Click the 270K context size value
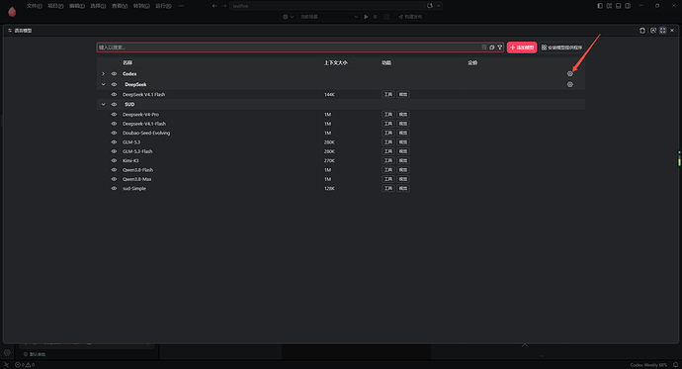 329,160
